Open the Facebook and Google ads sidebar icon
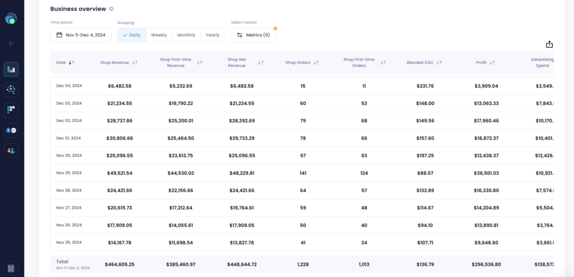This screenshot has width=574, height=277. tap(11, 130)
